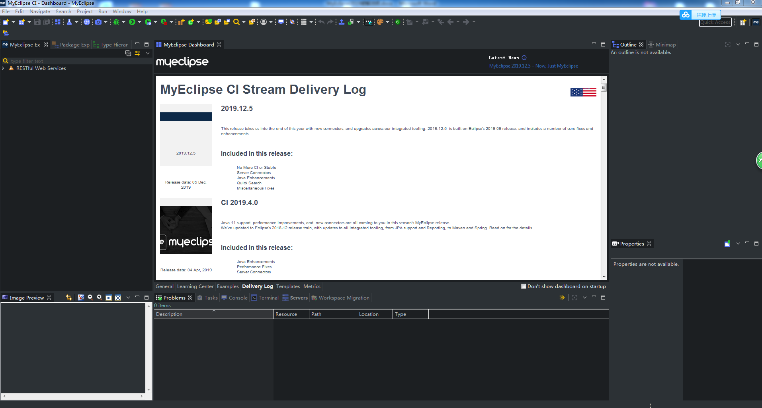Capture a screenshot with the camera icon

tap(99, 22)
